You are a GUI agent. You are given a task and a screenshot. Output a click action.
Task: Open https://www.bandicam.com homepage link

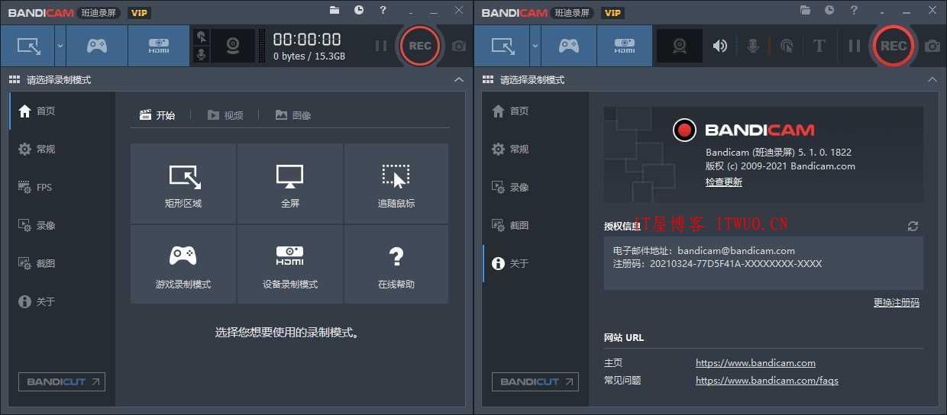click(x=755, y=363)
